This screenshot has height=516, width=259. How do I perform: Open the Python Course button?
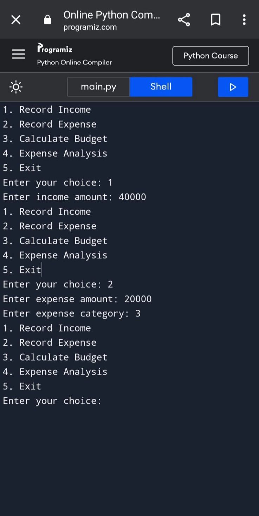[x=211, y=56]
